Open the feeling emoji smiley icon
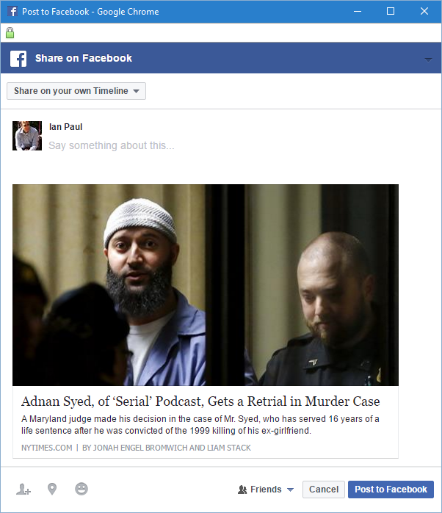The width and height of the screenshot is (442, 513). (x=81, y=489)
